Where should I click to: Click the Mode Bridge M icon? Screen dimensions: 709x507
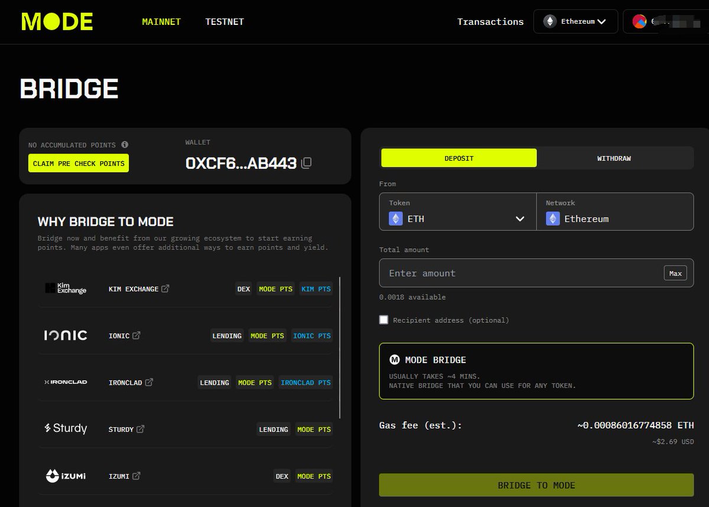(395, 360)
